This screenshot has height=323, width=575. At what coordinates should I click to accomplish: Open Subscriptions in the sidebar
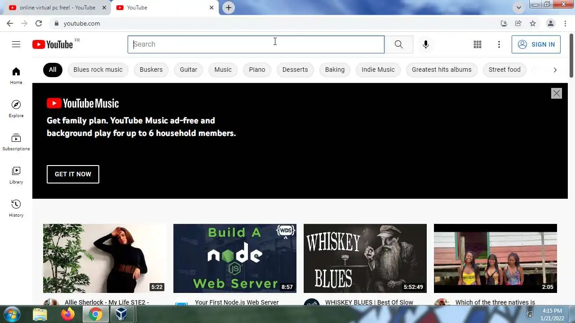pos(16,142)
